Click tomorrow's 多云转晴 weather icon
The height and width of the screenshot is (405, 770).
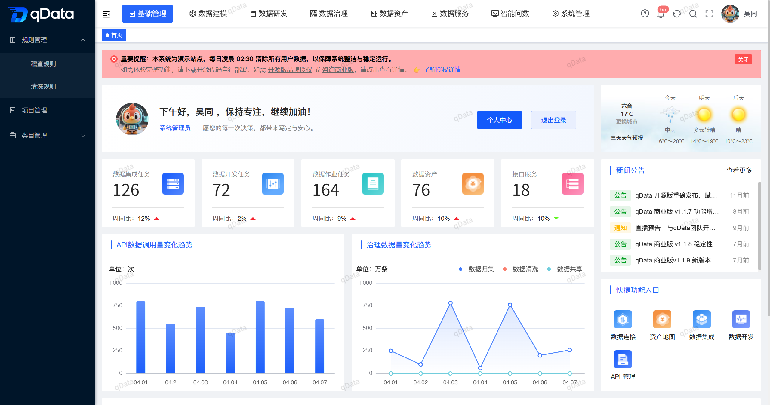coord(704,115)
